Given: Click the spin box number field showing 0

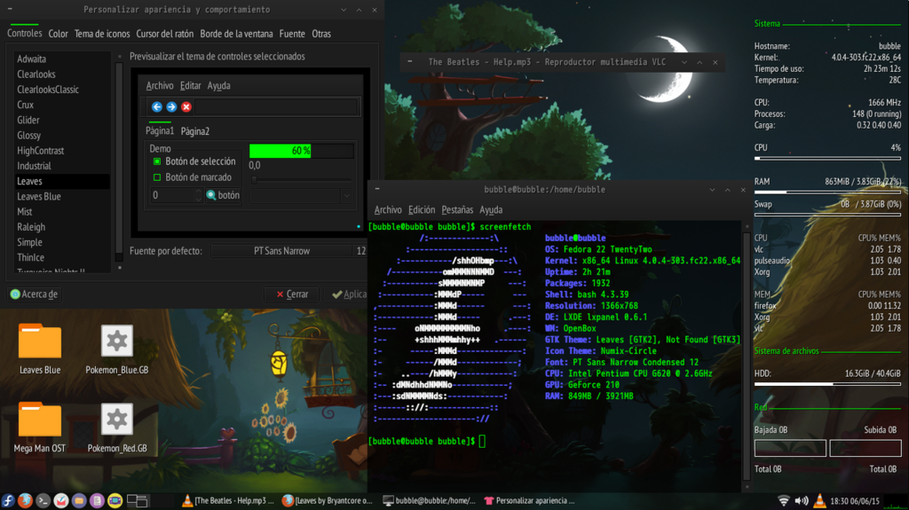Looking at the screenshot, I should click(172, 195).
